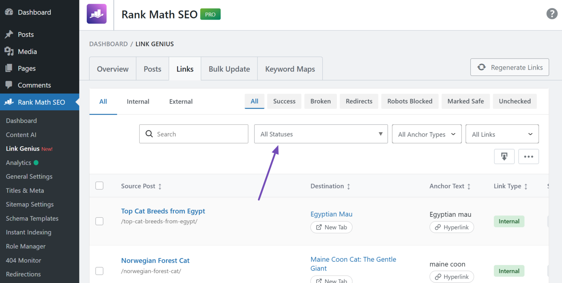Click the Regenerate Links refresh icon
Image resolution: width=562 pixels, height=283 pixels.
(x=481, y=67)
